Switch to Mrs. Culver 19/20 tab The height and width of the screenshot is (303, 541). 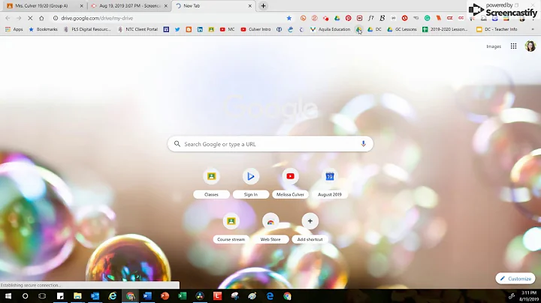pos(45,6)
